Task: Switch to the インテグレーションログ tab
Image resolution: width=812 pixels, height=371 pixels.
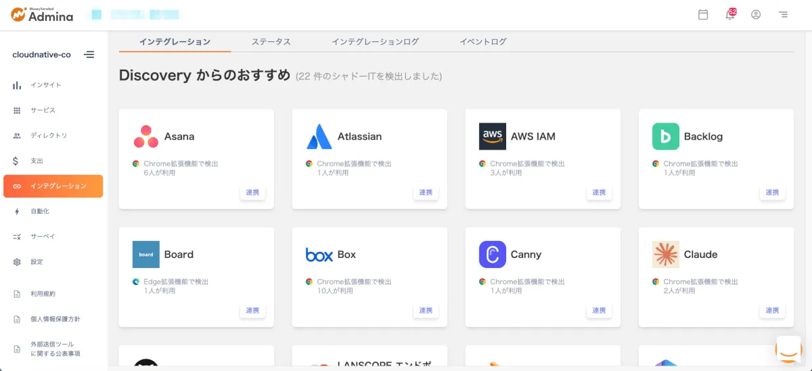Action: pyautogui.click(x=375, y=42)
